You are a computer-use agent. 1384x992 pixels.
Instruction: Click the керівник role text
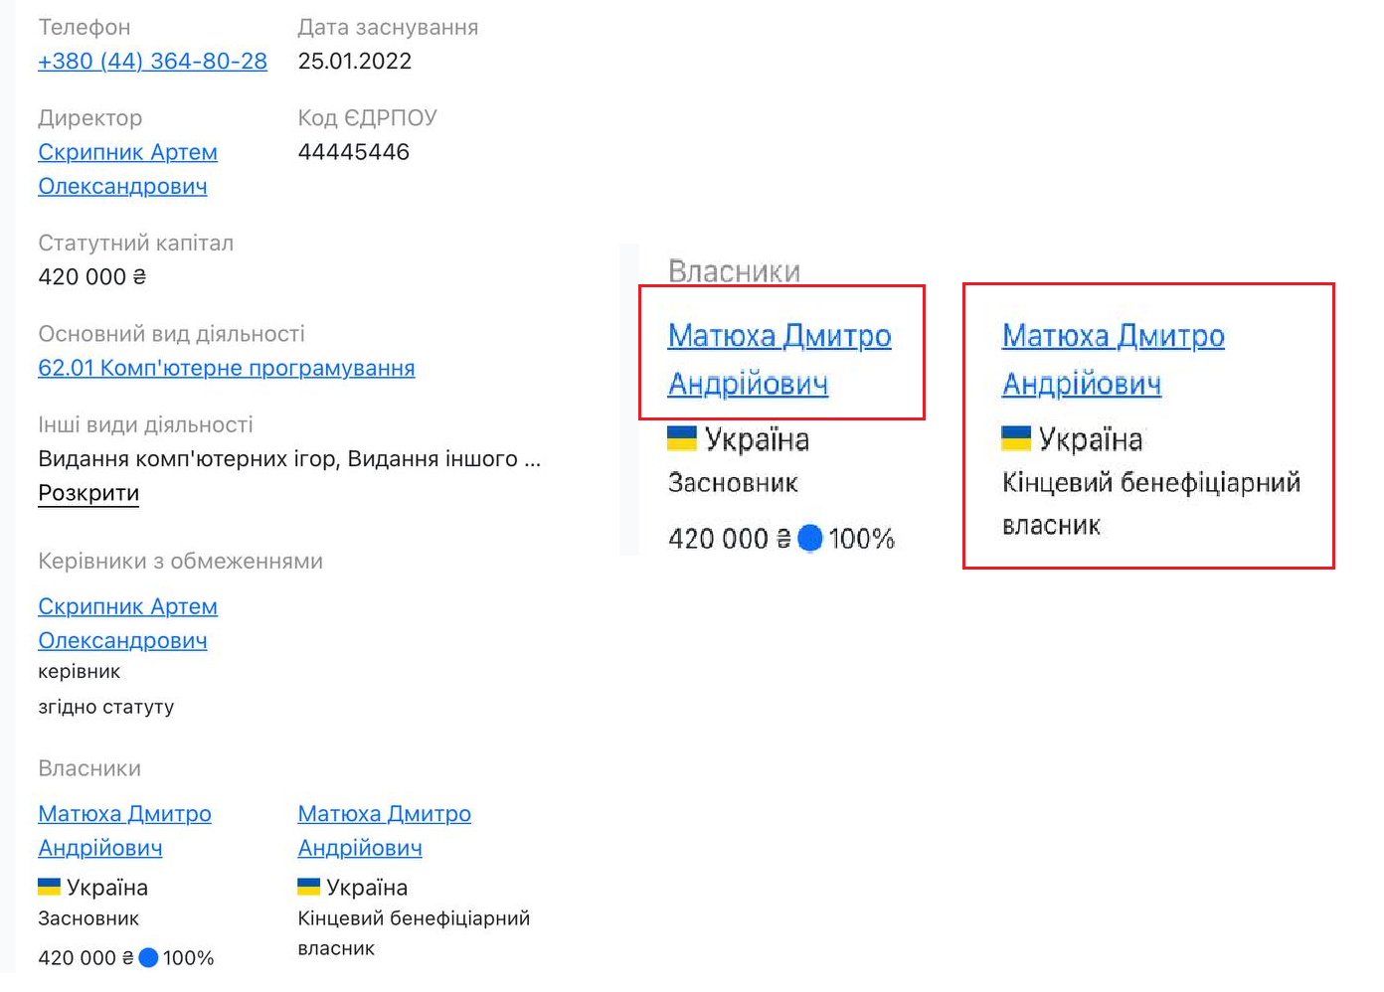point(79,672)
